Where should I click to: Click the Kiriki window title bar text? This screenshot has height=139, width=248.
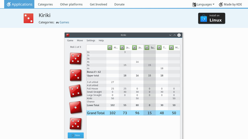tap(123, 35)
